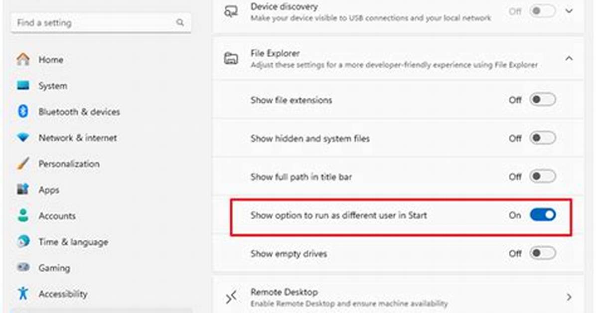Click 'Make your device visible' description
Viewport: 596px width, 313px height.
tap(371, 18)
